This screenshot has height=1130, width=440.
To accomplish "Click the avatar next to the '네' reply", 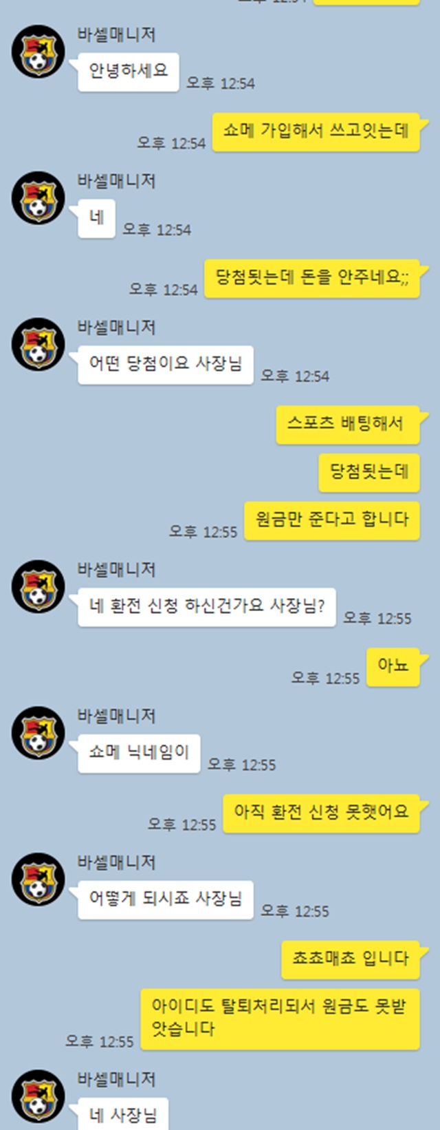I will point(38,198).
